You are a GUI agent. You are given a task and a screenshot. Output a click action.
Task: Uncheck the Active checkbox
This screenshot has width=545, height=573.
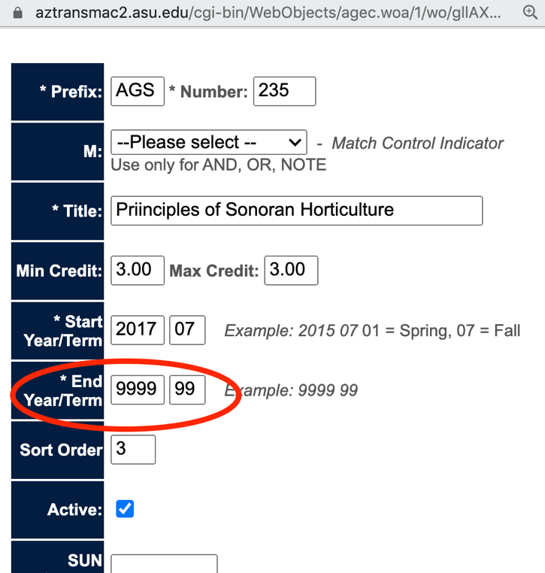click(125, 509)
